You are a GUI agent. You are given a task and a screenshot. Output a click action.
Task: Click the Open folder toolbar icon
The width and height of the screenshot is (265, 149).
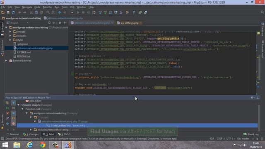pos(3,12)
